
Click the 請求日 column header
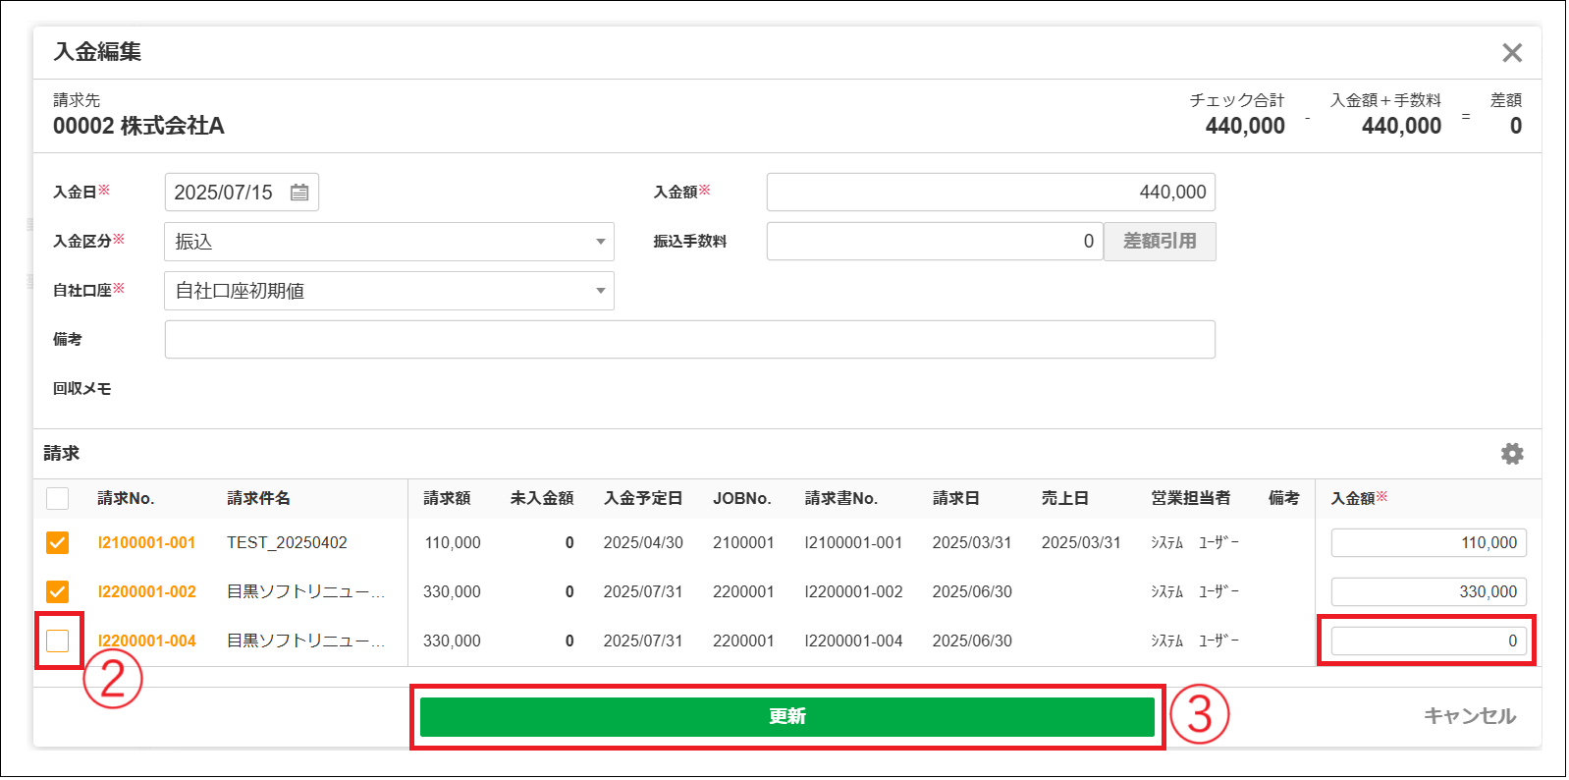coord(956,498)
